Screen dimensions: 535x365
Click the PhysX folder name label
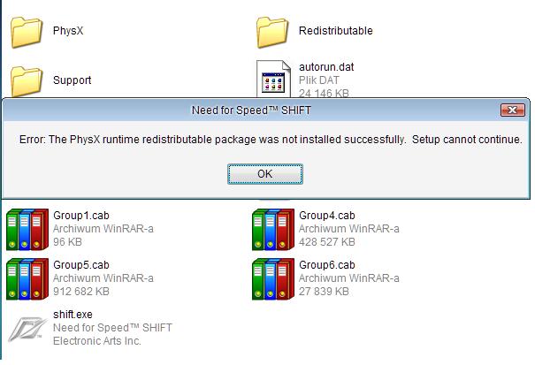click(x=68, y=31)
